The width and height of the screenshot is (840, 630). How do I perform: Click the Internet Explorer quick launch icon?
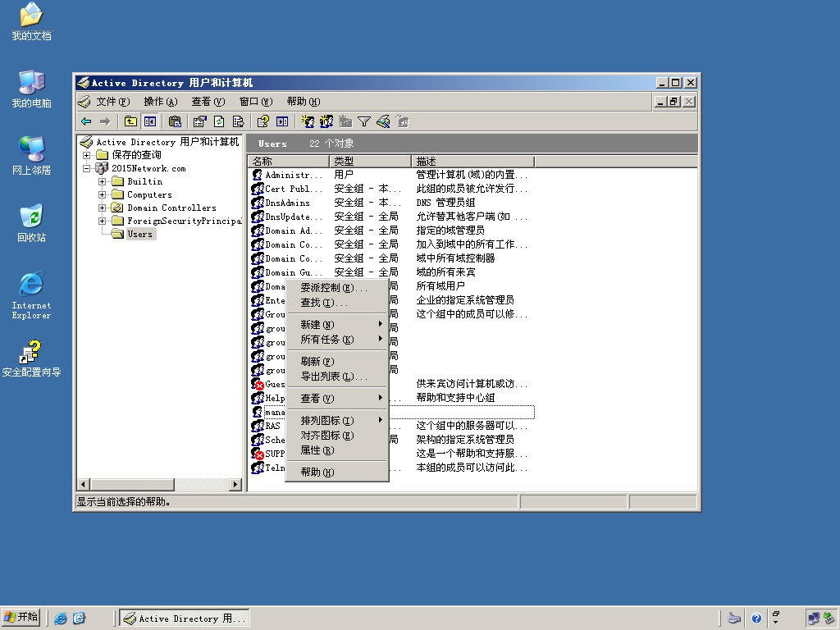coord(61,619)
